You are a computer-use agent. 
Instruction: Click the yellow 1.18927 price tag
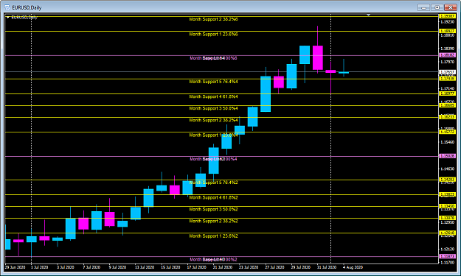click(447, 31)
